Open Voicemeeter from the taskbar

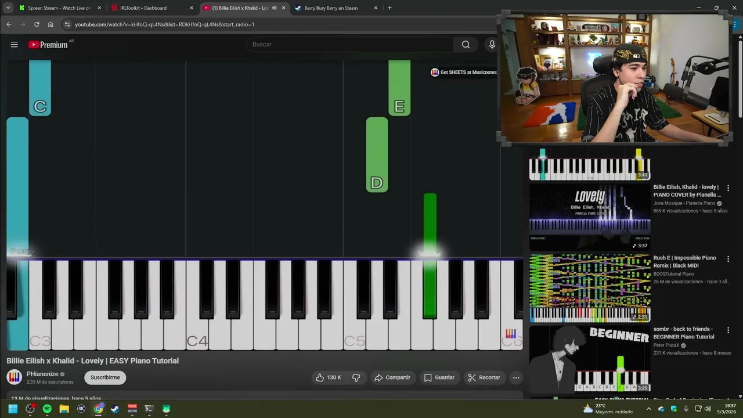point(132,409)
